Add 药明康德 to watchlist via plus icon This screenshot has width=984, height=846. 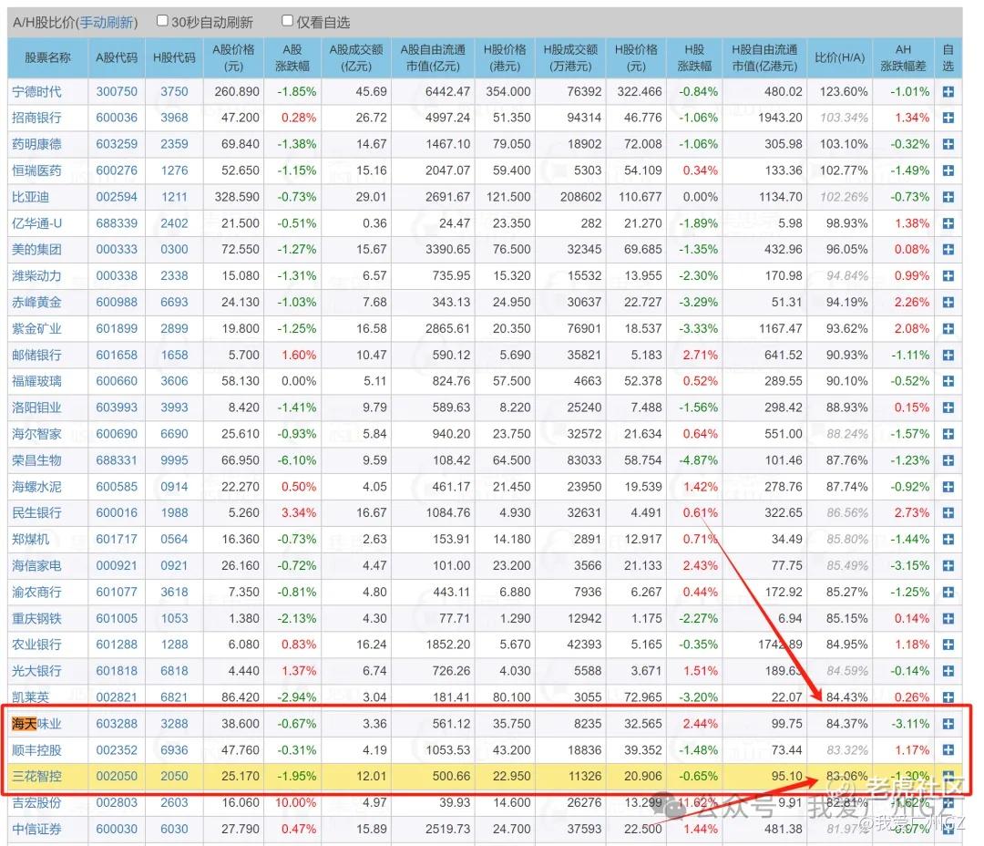click(948, 144)
